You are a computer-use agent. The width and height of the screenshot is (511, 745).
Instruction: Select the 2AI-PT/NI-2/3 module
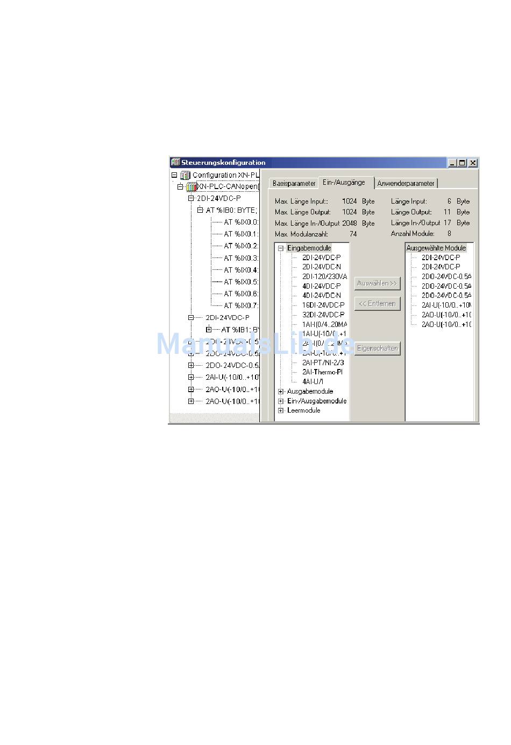point(323,363)
